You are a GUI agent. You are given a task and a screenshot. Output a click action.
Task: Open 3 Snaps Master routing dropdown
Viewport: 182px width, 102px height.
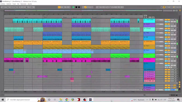(160, 28)
